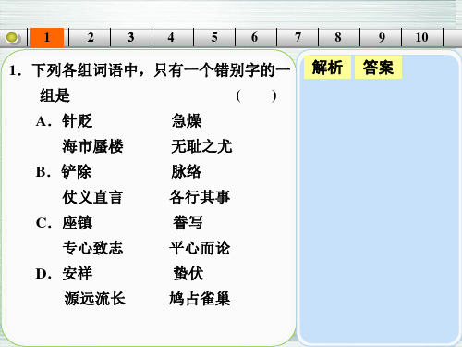This screenshot has width=462, height=347.
Task: Click the phrase 平心而论
Action: coord(200,248)
